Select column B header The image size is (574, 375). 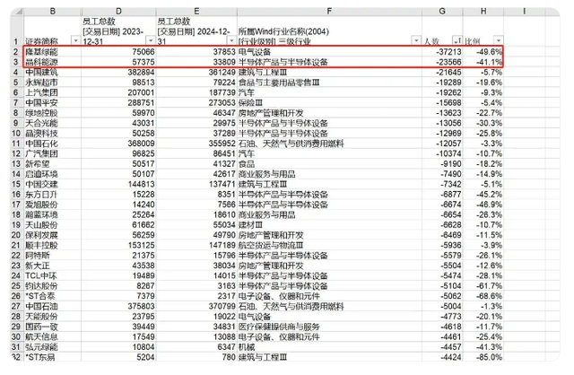click(53, 12)
